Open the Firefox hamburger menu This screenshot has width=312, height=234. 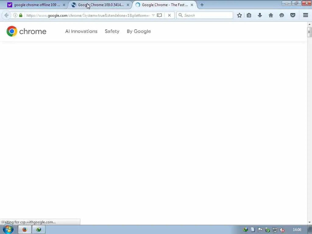coord(306,15)
